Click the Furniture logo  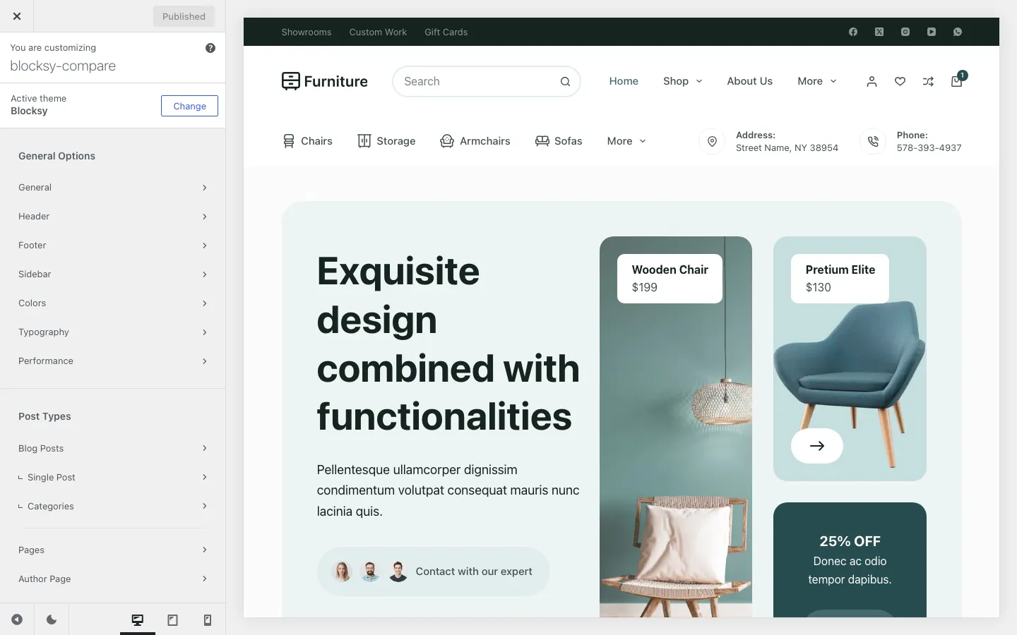click(x=324, y=81)
